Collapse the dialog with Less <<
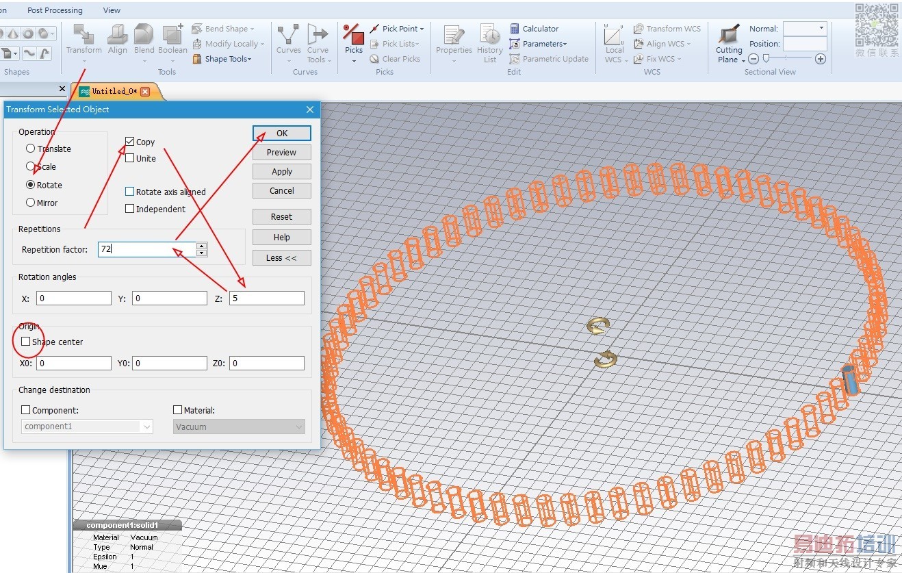 (281, 257)
